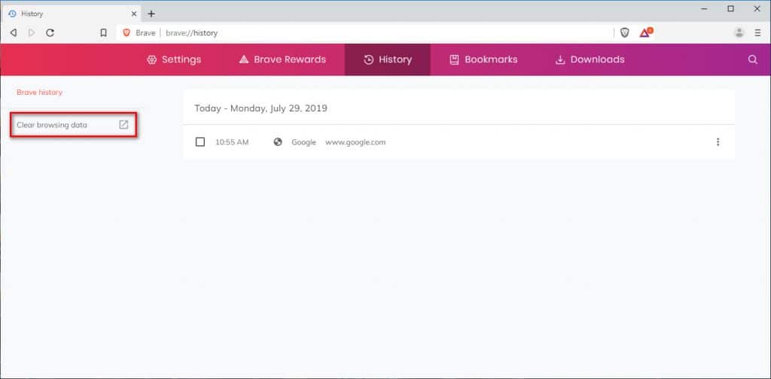This screenshot has height=379, width=771.
Task: Close the History browser tab
Action: pyautogui.click(x=134, y=14)
